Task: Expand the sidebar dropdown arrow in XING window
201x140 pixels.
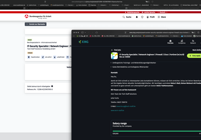Action: 85,32
